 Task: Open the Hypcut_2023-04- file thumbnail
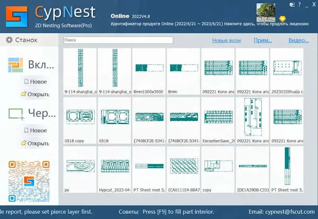114,170
